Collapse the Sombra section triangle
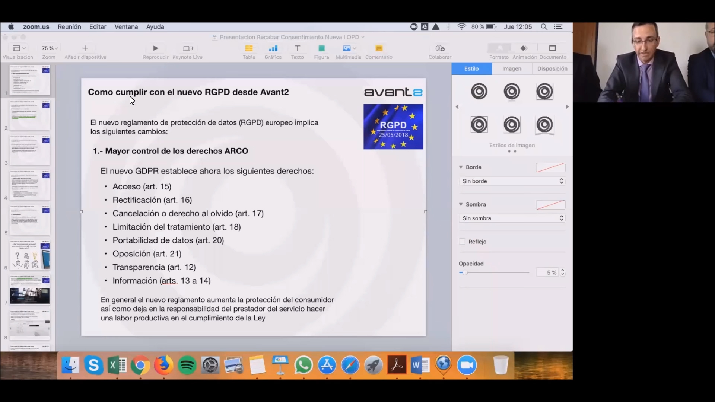This screenshot has height=402, width=715. [461, 204]
